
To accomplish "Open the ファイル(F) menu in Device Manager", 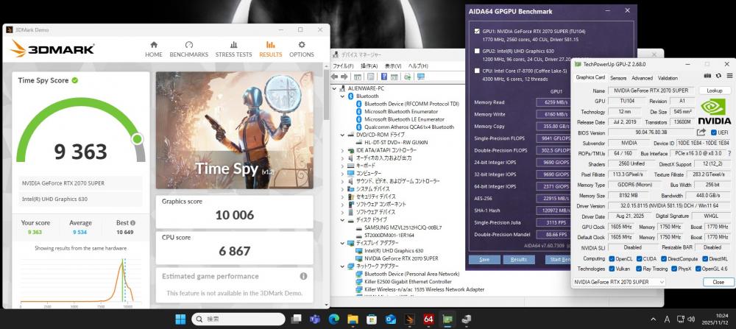I will point(344,66).
